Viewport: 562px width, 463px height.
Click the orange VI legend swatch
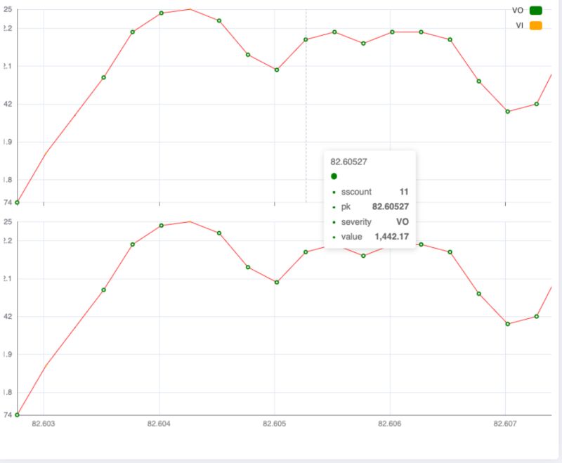(535, 27)
